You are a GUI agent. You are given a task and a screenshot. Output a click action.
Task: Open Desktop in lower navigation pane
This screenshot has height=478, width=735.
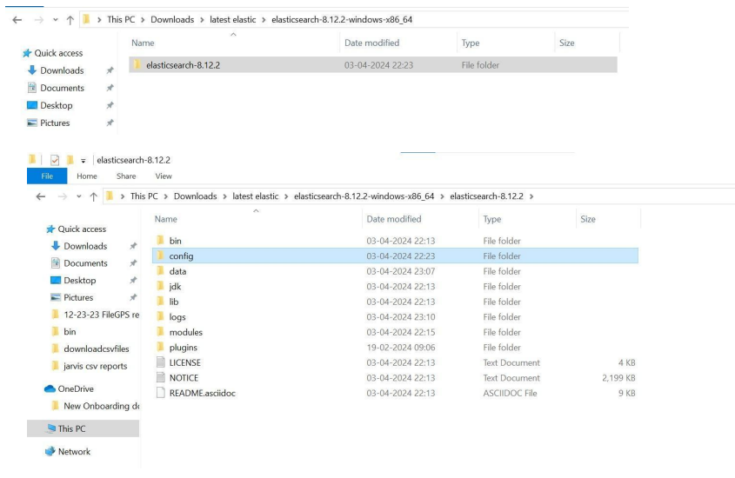point(73,281)
